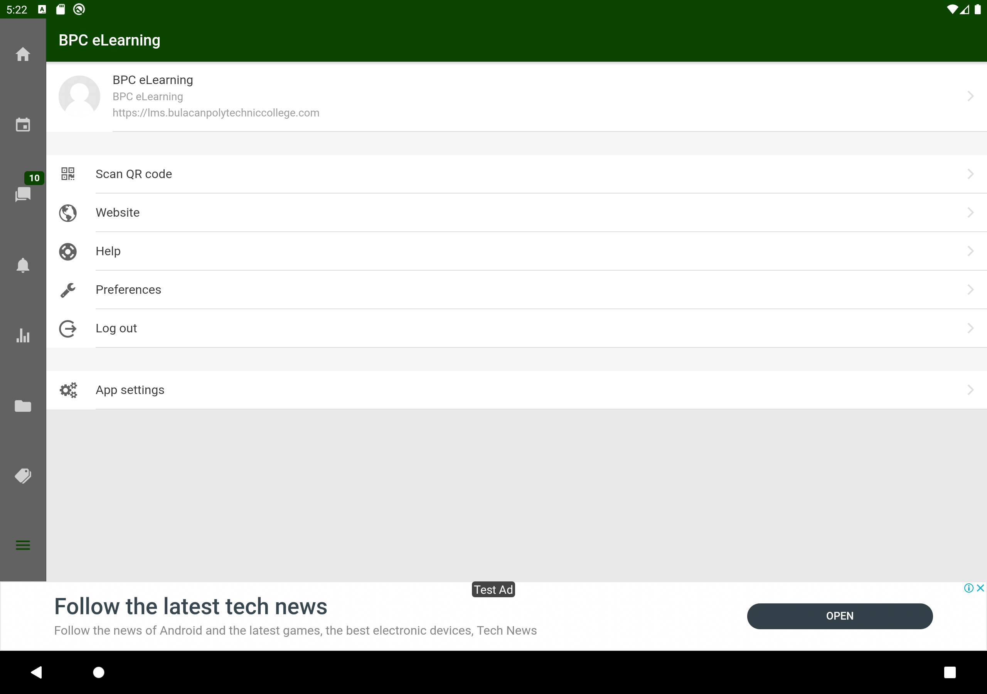Open Messages with 10 badge

tap(23, 194)
